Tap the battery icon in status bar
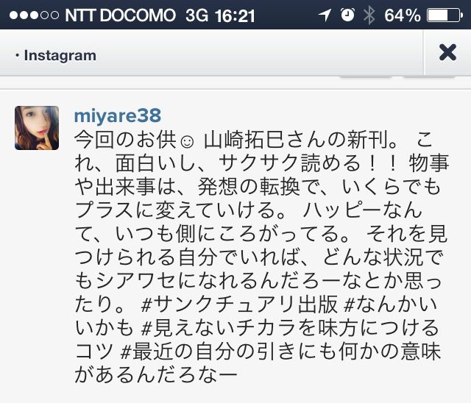 click(445, 15)
